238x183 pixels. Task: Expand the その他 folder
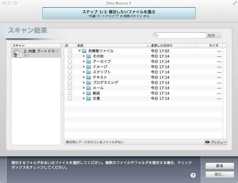[84, 56]
